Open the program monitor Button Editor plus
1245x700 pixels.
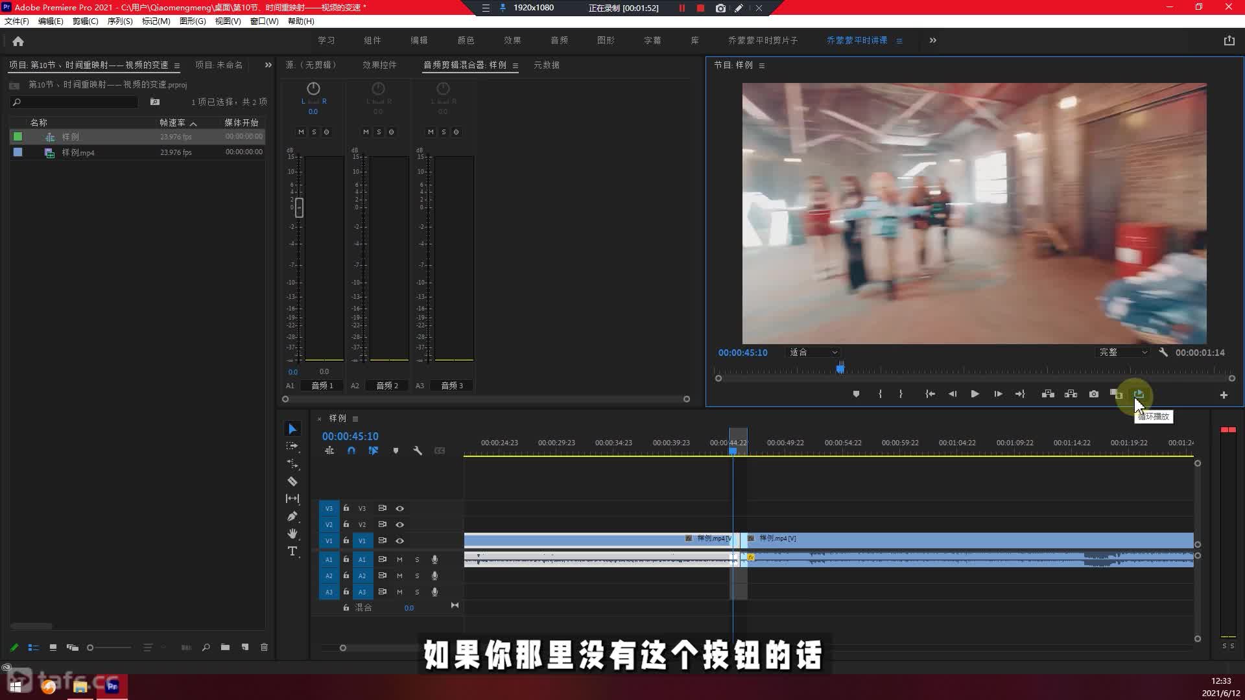coord(1224,395)
